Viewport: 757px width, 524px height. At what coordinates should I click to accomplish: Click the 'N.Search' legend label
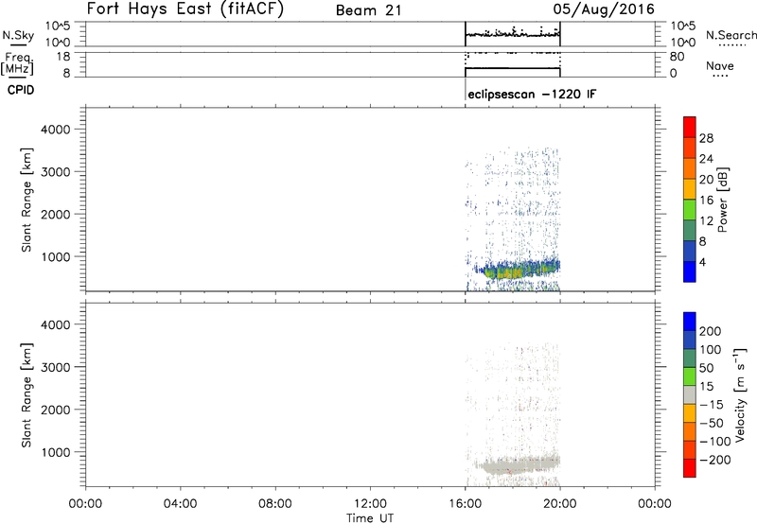tap(731, 35)
